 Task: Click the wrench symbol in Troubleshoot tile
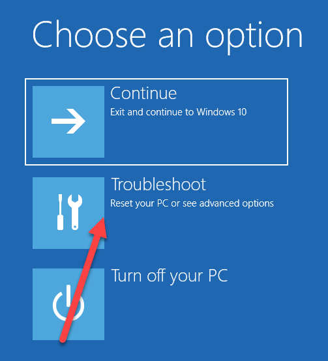tap(75, 212)
